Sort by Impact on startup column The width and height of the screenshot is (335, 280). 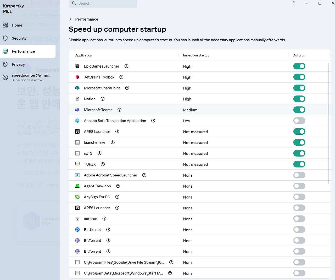click(x=196, y=55)
